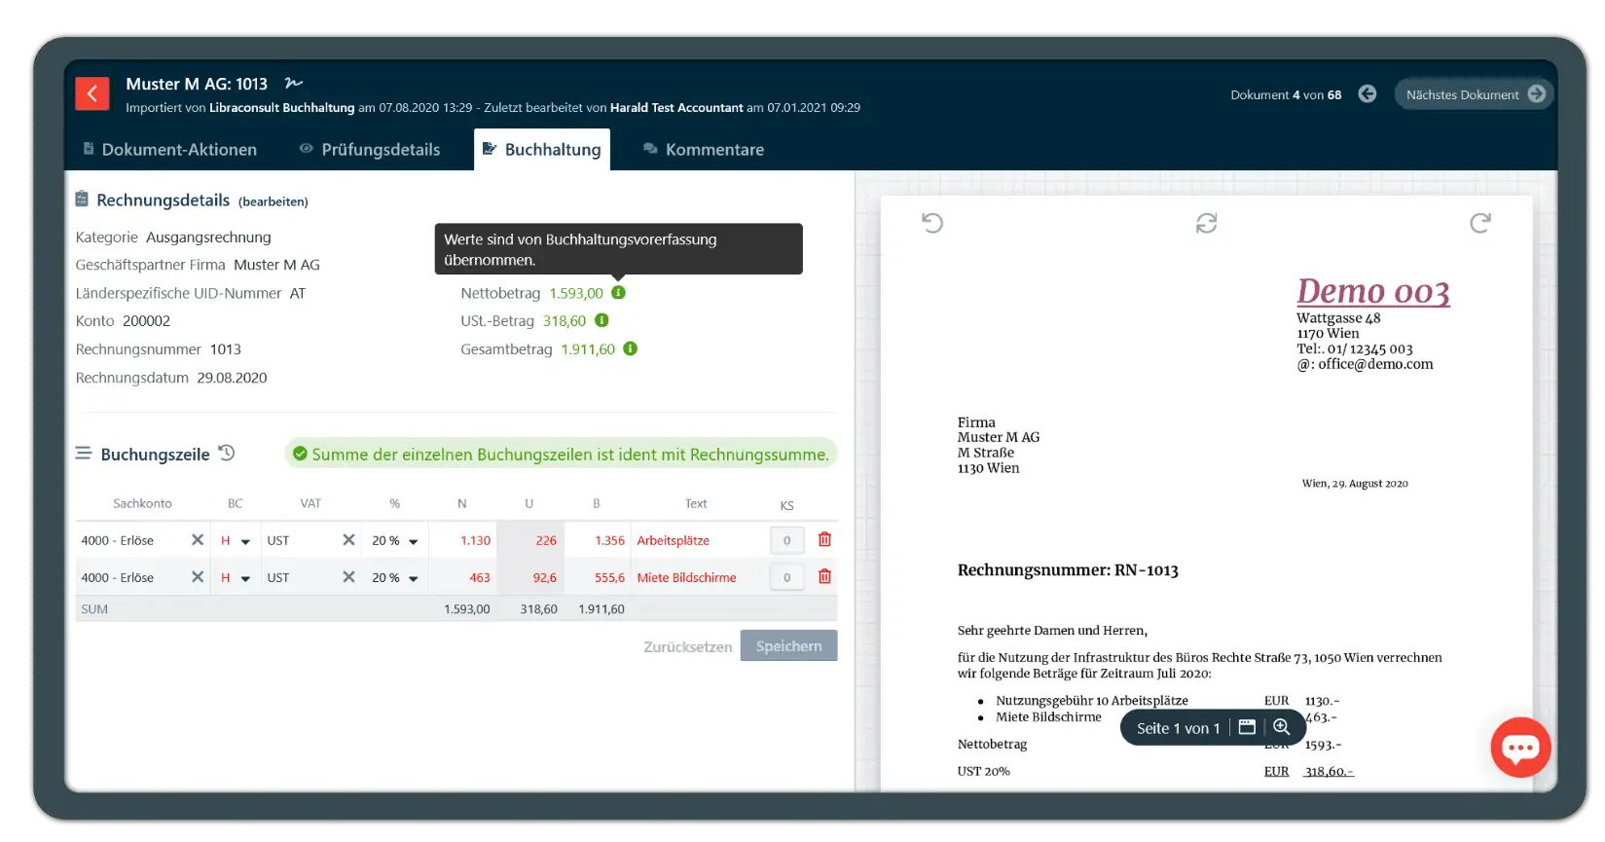
Task: Click the red back arrow button
Action: [92, 93]
